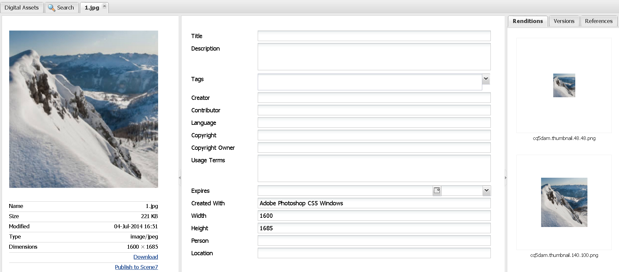This screenshot has width=619, height=272.
Task: Focus the Tags input box
Action: click(x=370, y=82)
